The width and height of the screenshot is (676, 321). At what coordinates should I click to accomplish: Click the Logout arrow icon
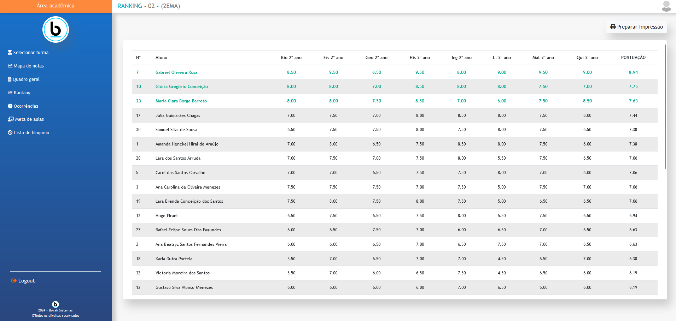(x=14, y=280)
